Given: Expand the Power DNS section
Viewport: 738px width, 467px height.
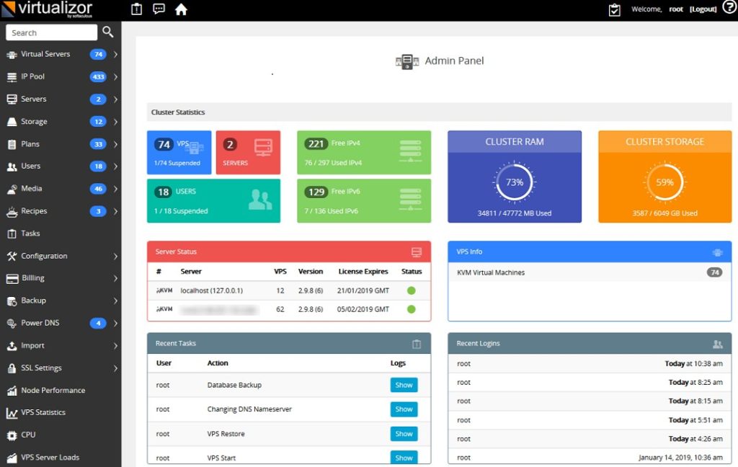Looking at the screenshot, I should coord(40,322).
